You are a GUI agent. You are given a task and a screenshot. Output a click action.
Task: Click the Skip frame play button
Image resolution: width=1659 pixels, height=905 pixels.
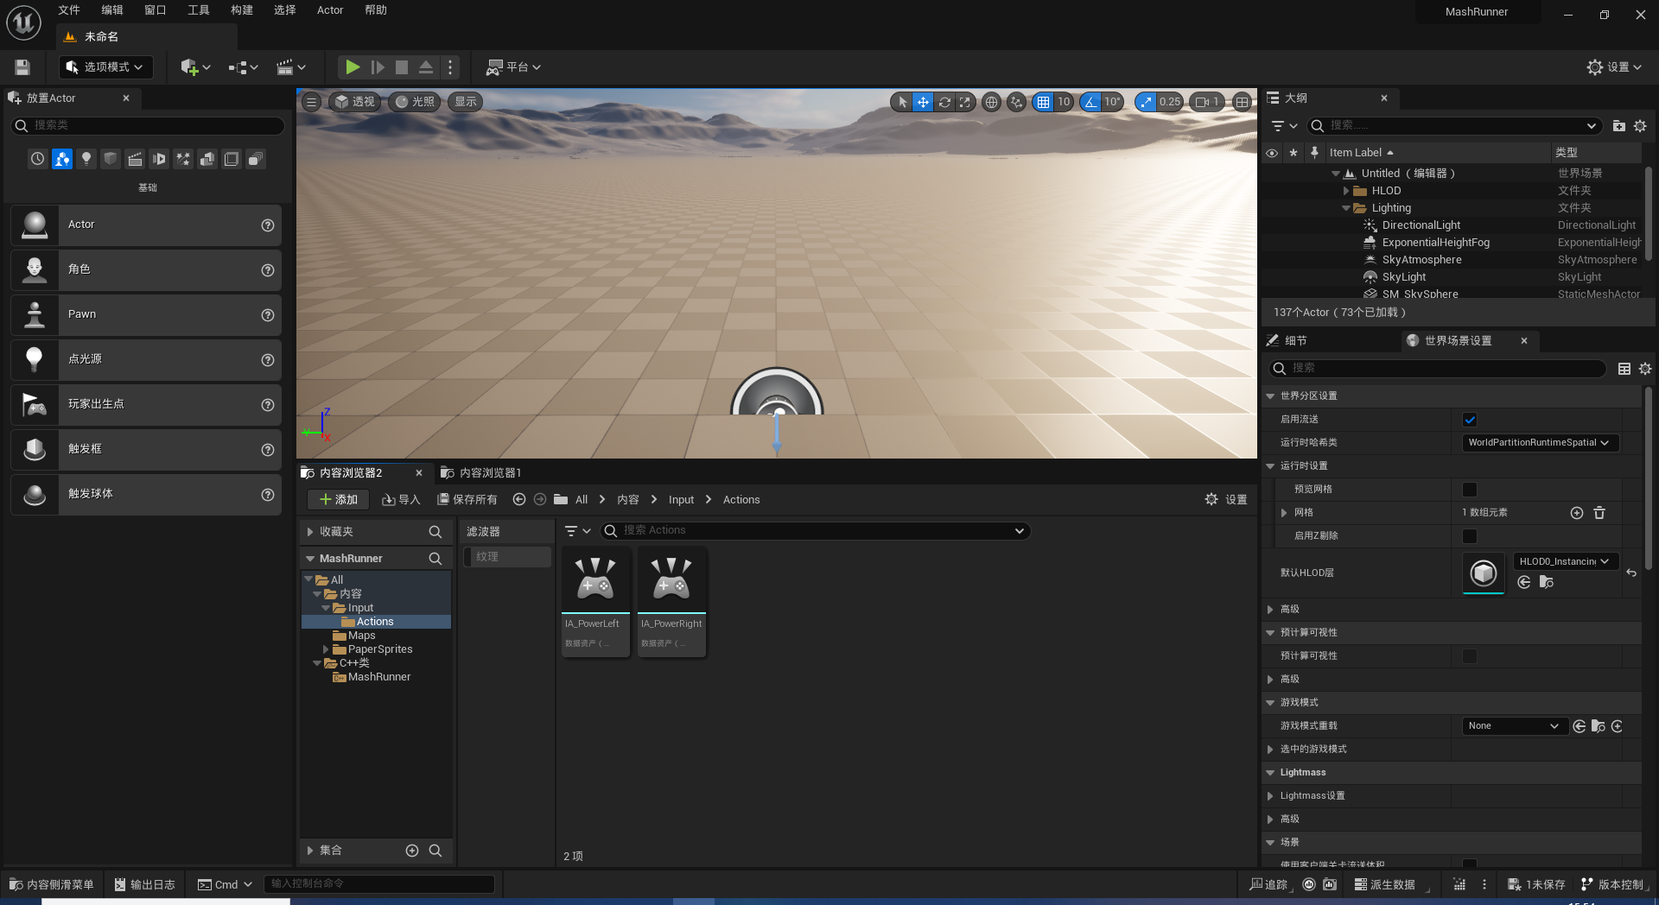tap(378, 66)
